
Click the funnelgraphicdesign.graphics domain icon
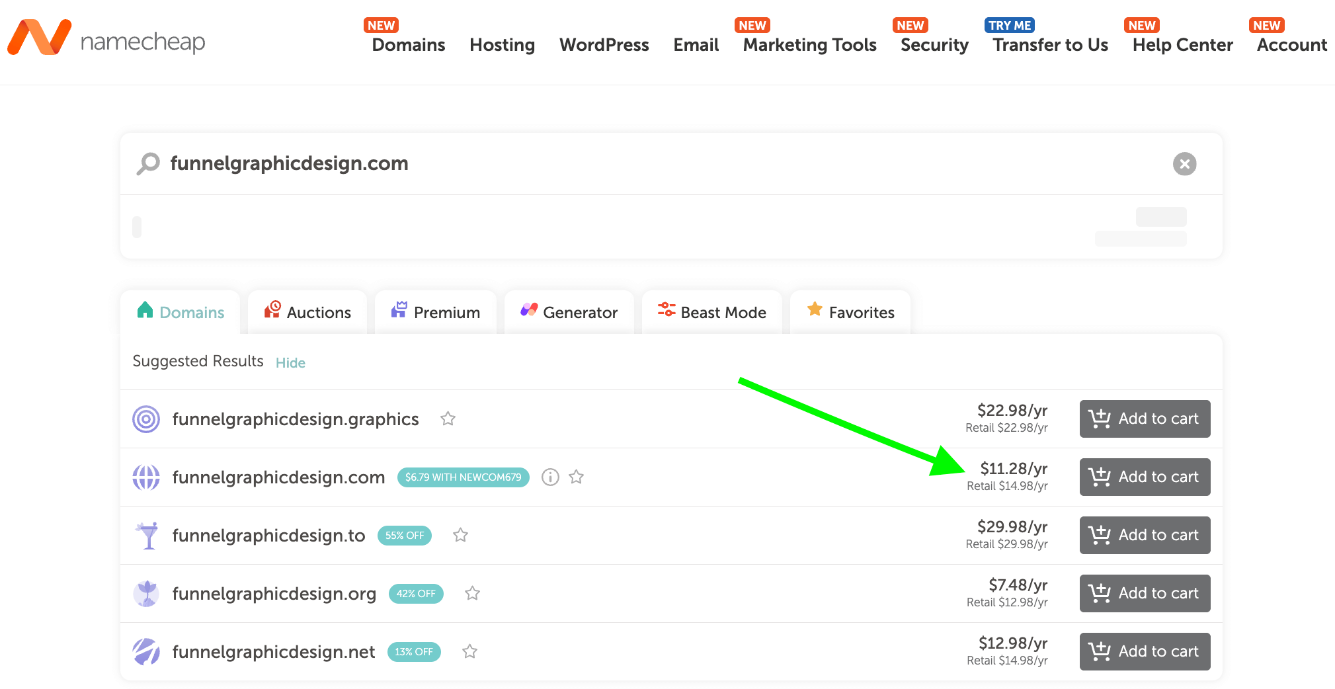[146, 419]
